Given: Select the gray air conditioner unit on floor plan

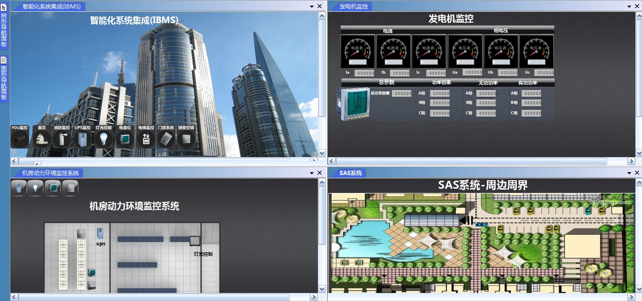Looking at the screenshot, I should [81, 234].
